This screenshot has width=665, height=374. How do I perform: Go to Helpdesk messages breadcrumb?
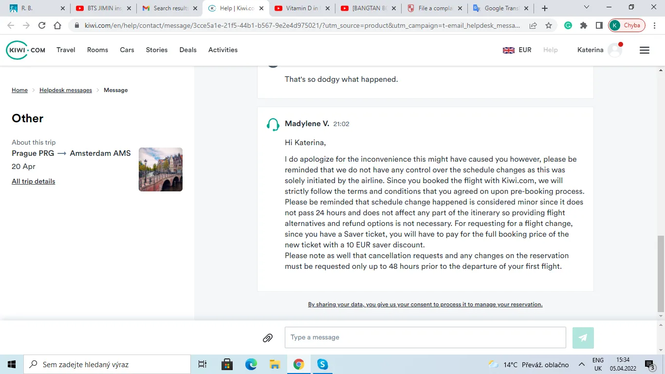(66, 90)
